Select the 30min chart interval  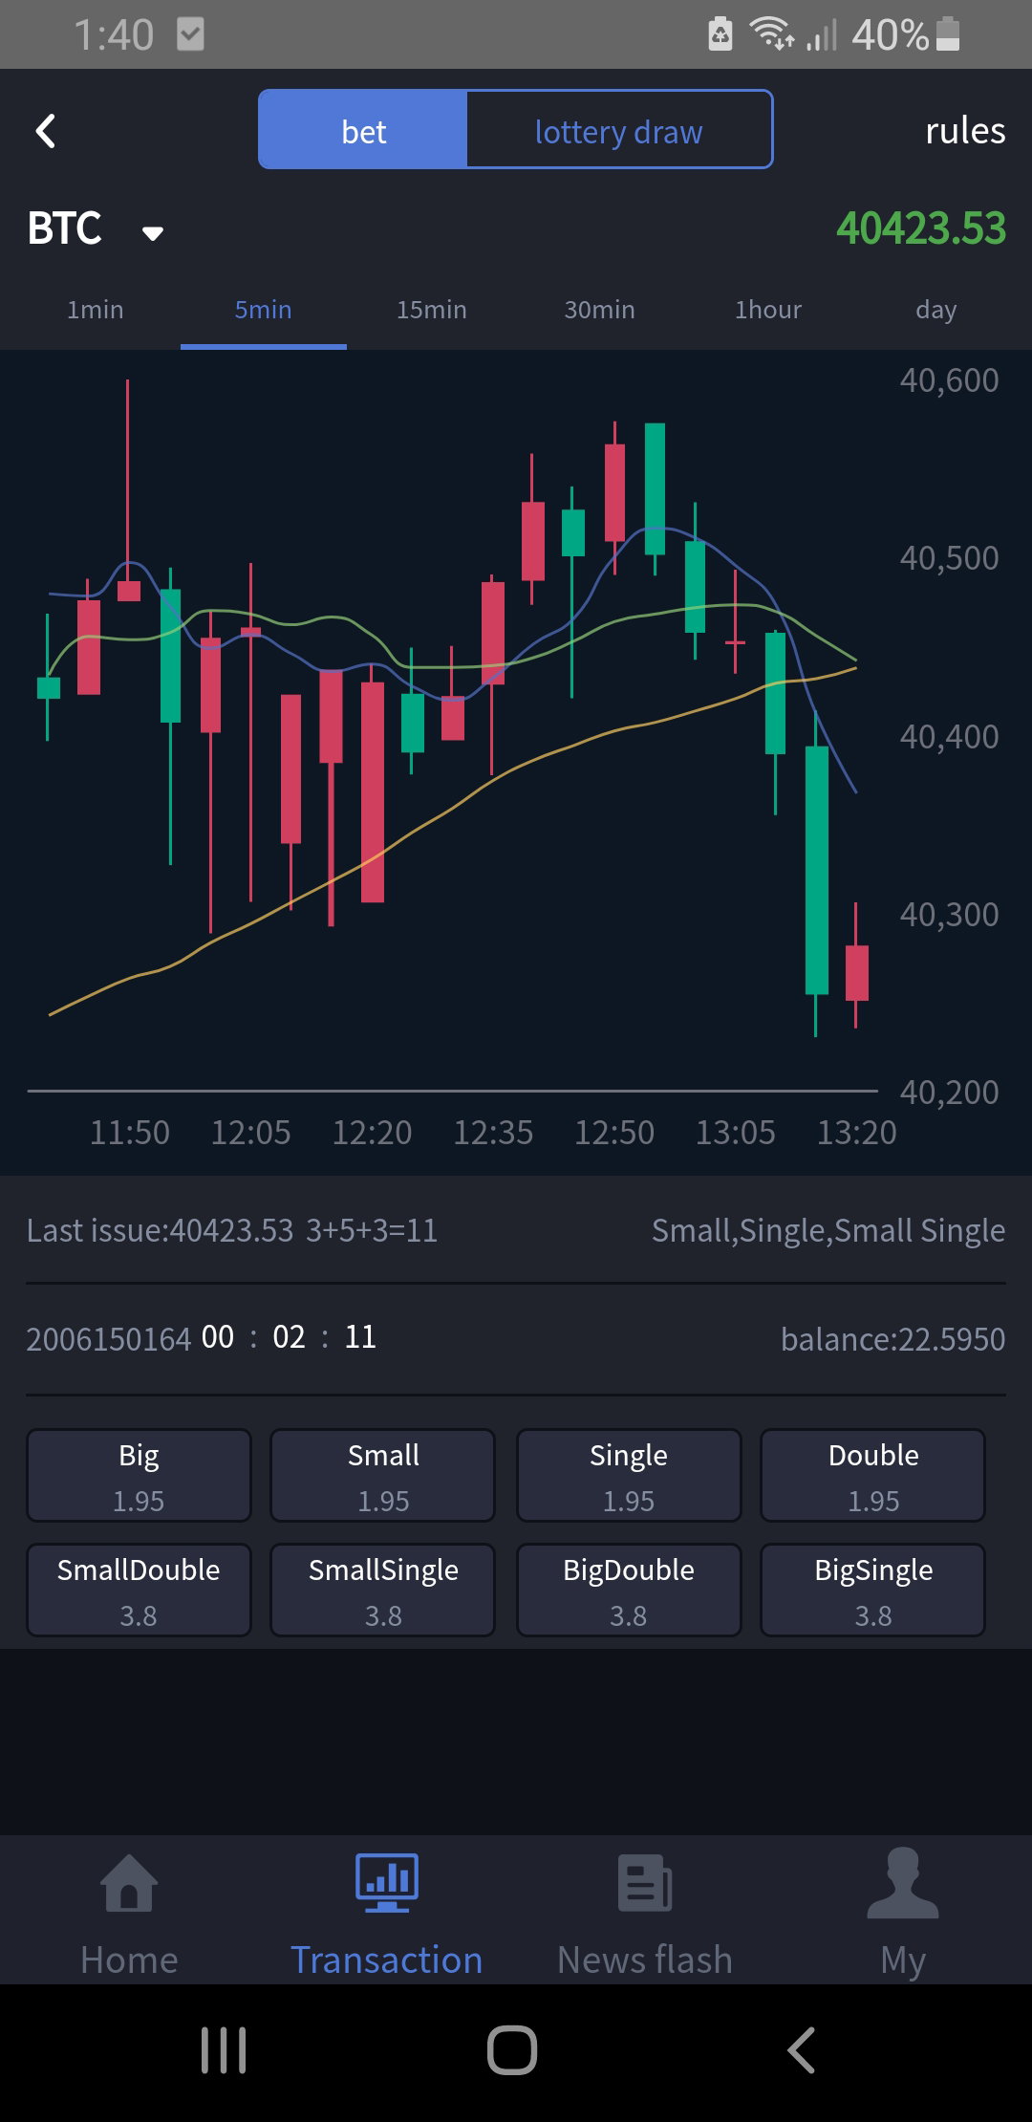(x=599, y=310)
